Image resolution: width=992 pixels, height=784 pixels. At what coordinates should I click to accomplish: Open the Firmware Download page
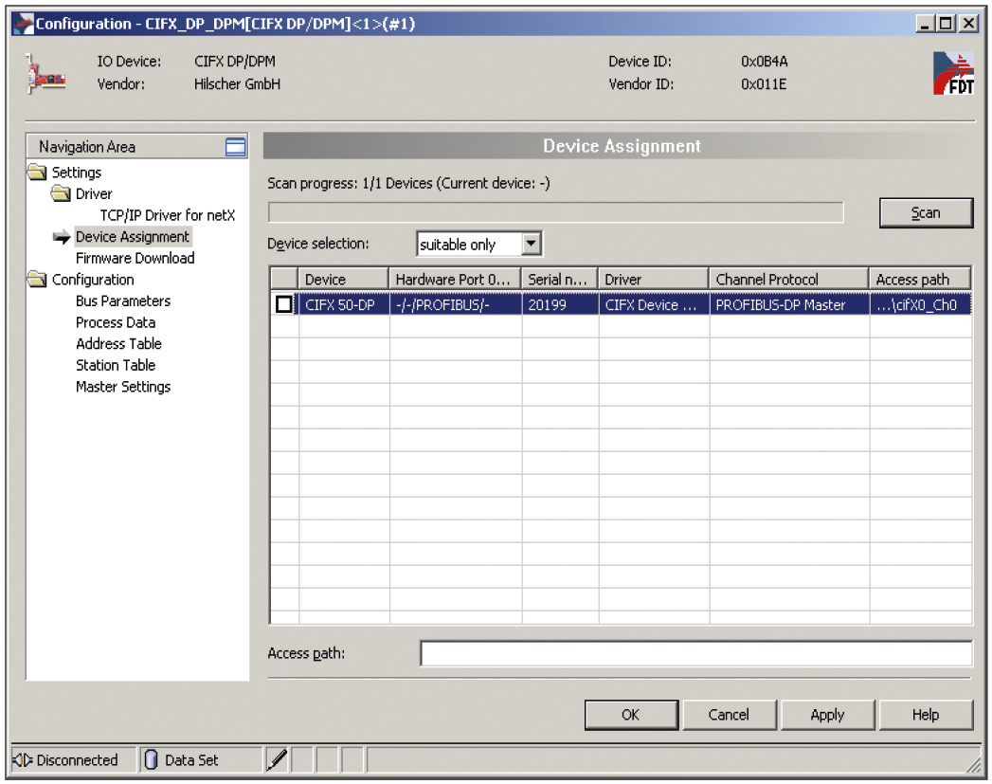tap(135, 258)
